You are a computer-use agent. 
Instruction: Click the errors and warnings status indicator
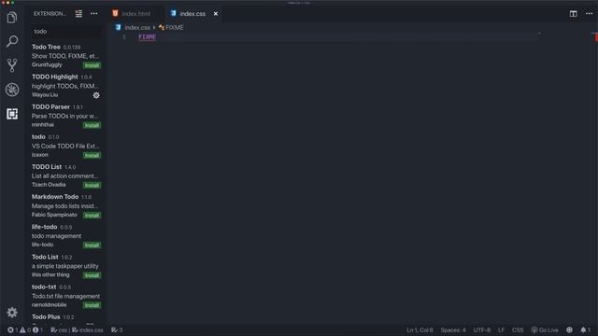[x=25, y=329]
